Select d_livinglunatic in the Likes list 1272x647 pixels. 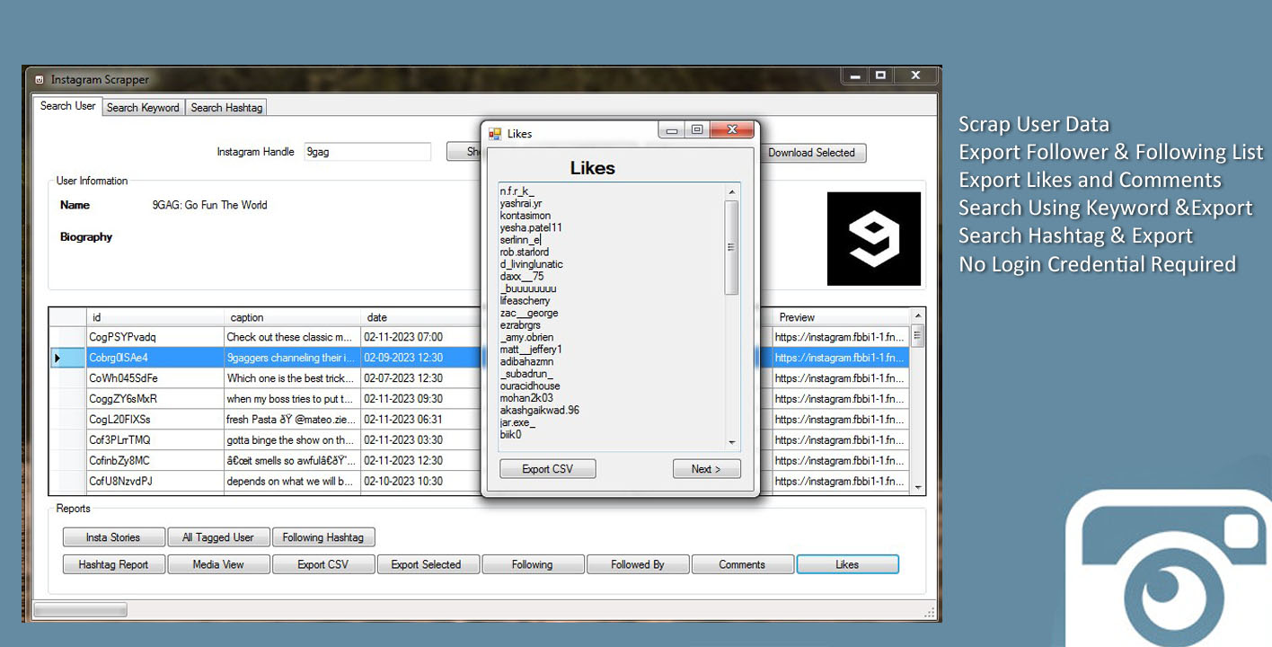coord(532,264)
